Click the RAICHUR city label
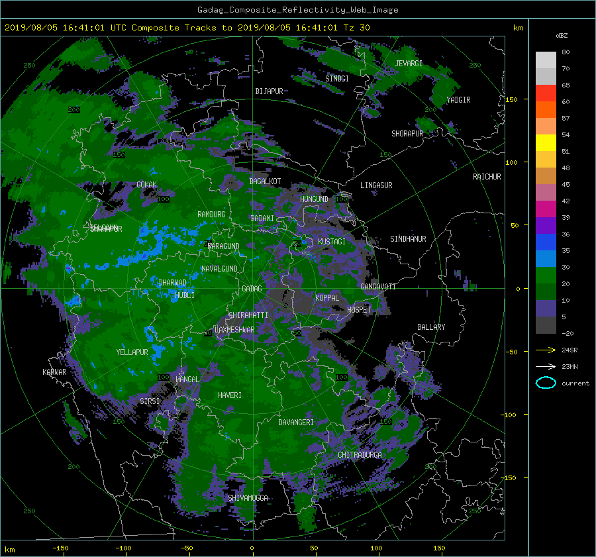The width and height of the screenshot is (596, 557). (x=487, y=177)
